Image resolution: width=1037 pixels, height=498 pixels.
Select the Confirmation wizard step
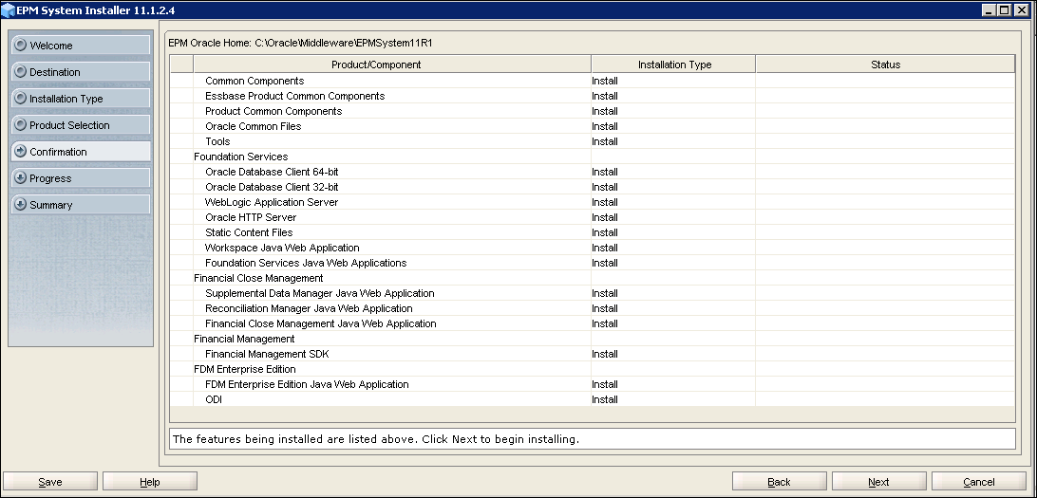(81, 151)
